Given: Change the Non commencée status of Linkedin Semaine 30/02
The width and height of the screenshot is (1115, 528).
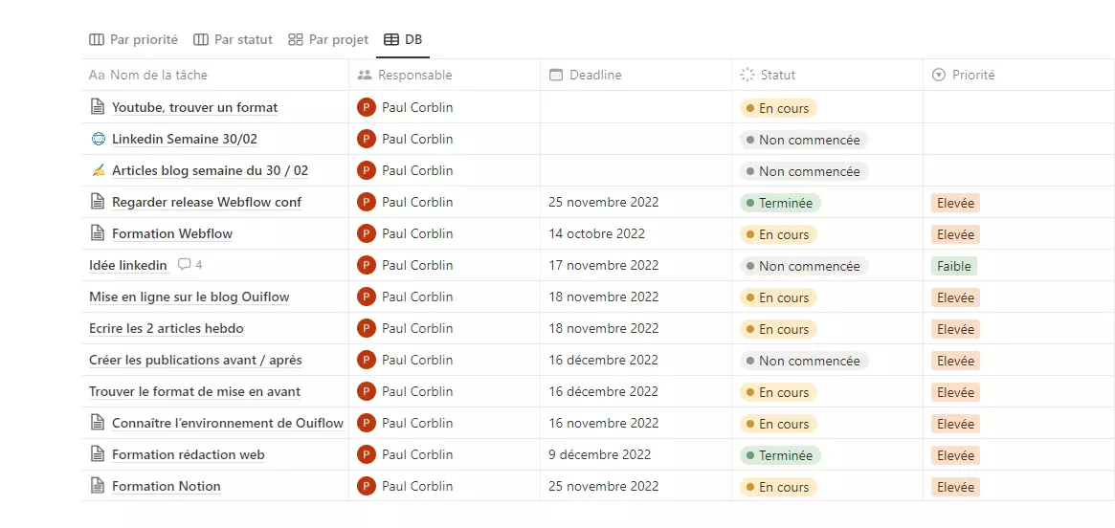Looking at the screenshot, I should point(804,140).
